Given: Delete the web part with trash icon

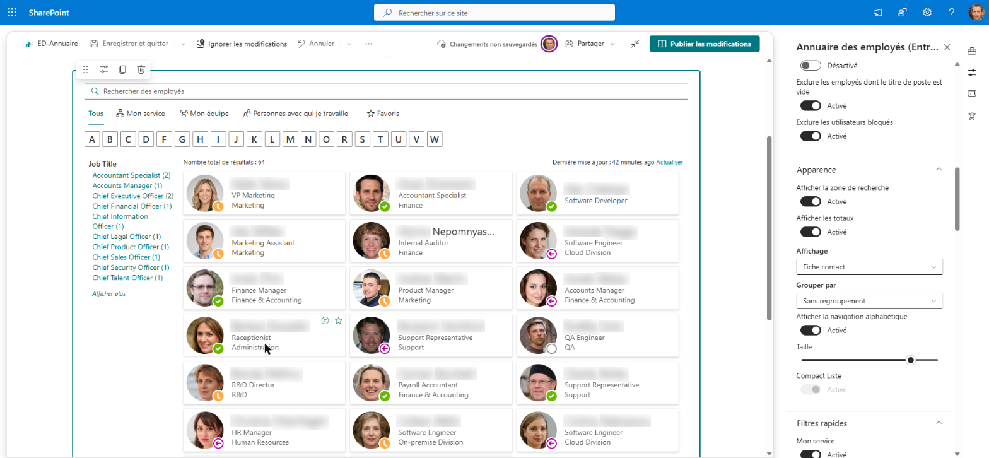Looking at the screenshot, I should (x=141, y=69).
